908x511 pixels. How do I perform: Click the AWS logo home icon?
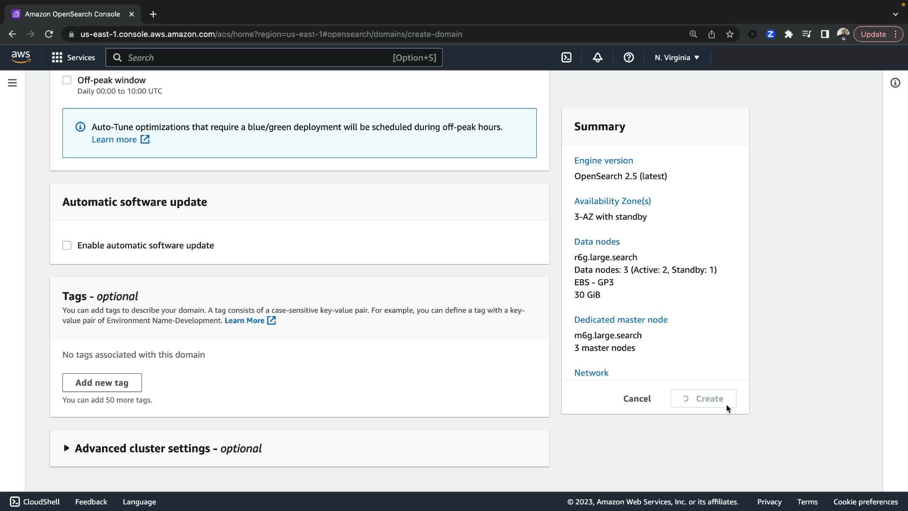pyautogui.click(x=21, y=57)
